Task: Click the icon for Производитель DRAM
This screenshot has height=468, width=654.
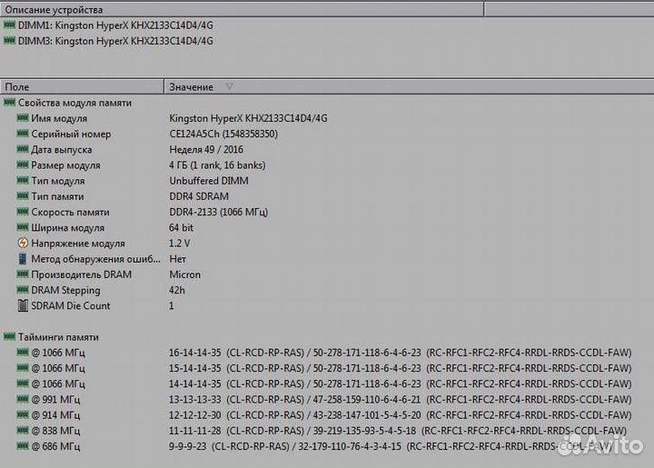Action: 23,274
